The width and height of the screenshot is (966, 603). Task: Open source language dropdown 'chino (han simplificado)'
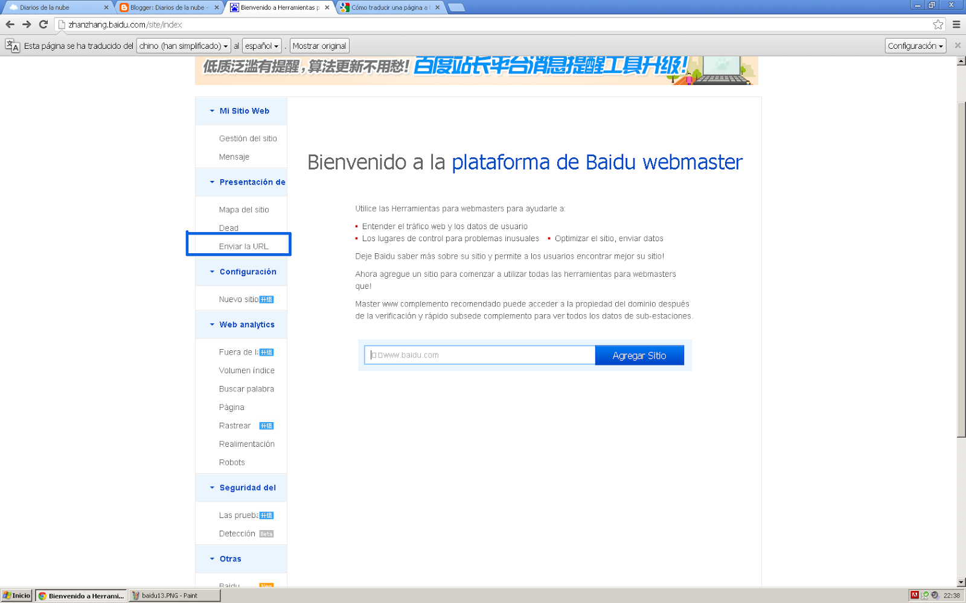(x=184, y=46)
